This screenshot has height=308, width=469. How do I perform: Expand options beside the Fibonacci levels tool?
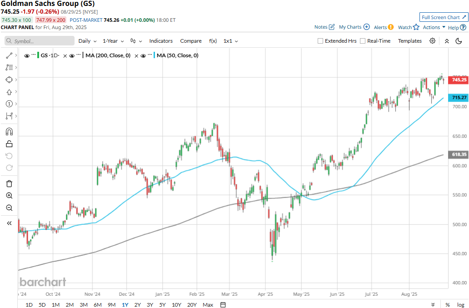click(16, 68)
